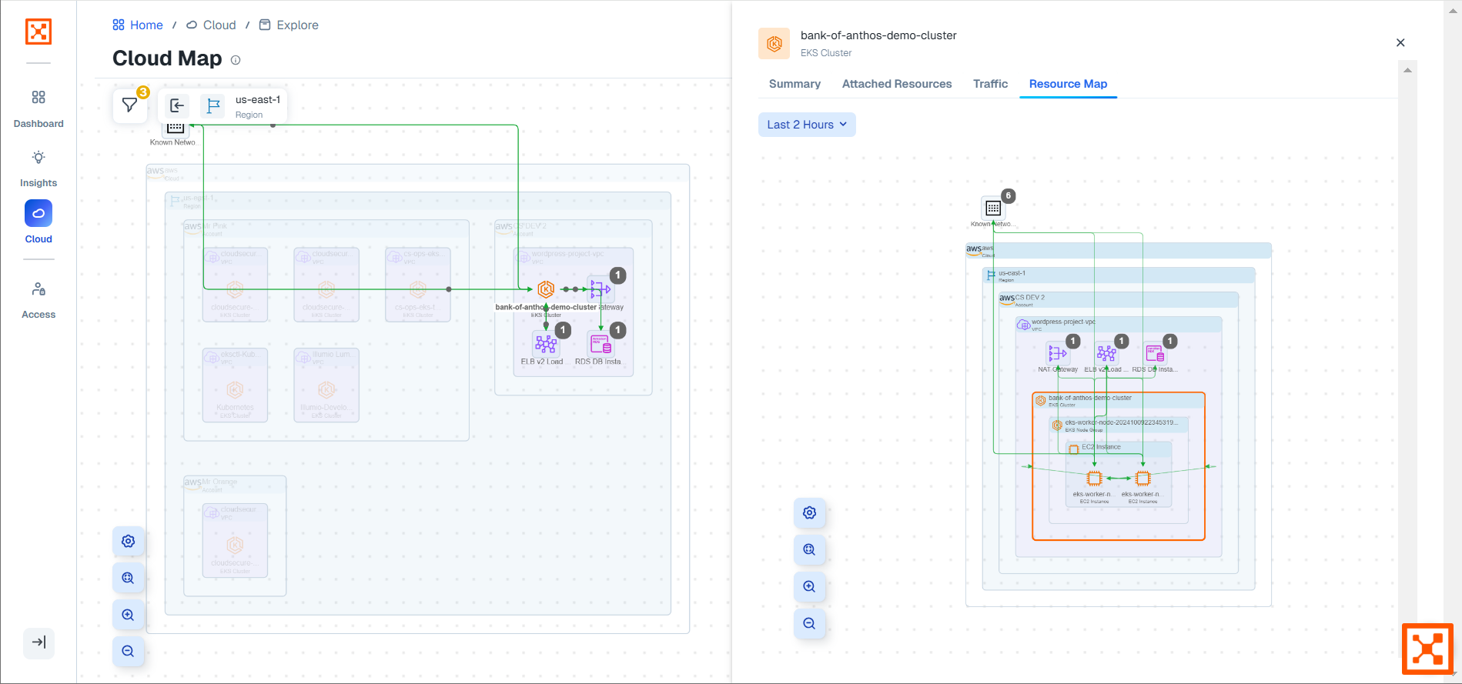
Task: Select the bank-of-anthos-demo-cluster EKS node in Cloud Map
Action: click(546, 289)
